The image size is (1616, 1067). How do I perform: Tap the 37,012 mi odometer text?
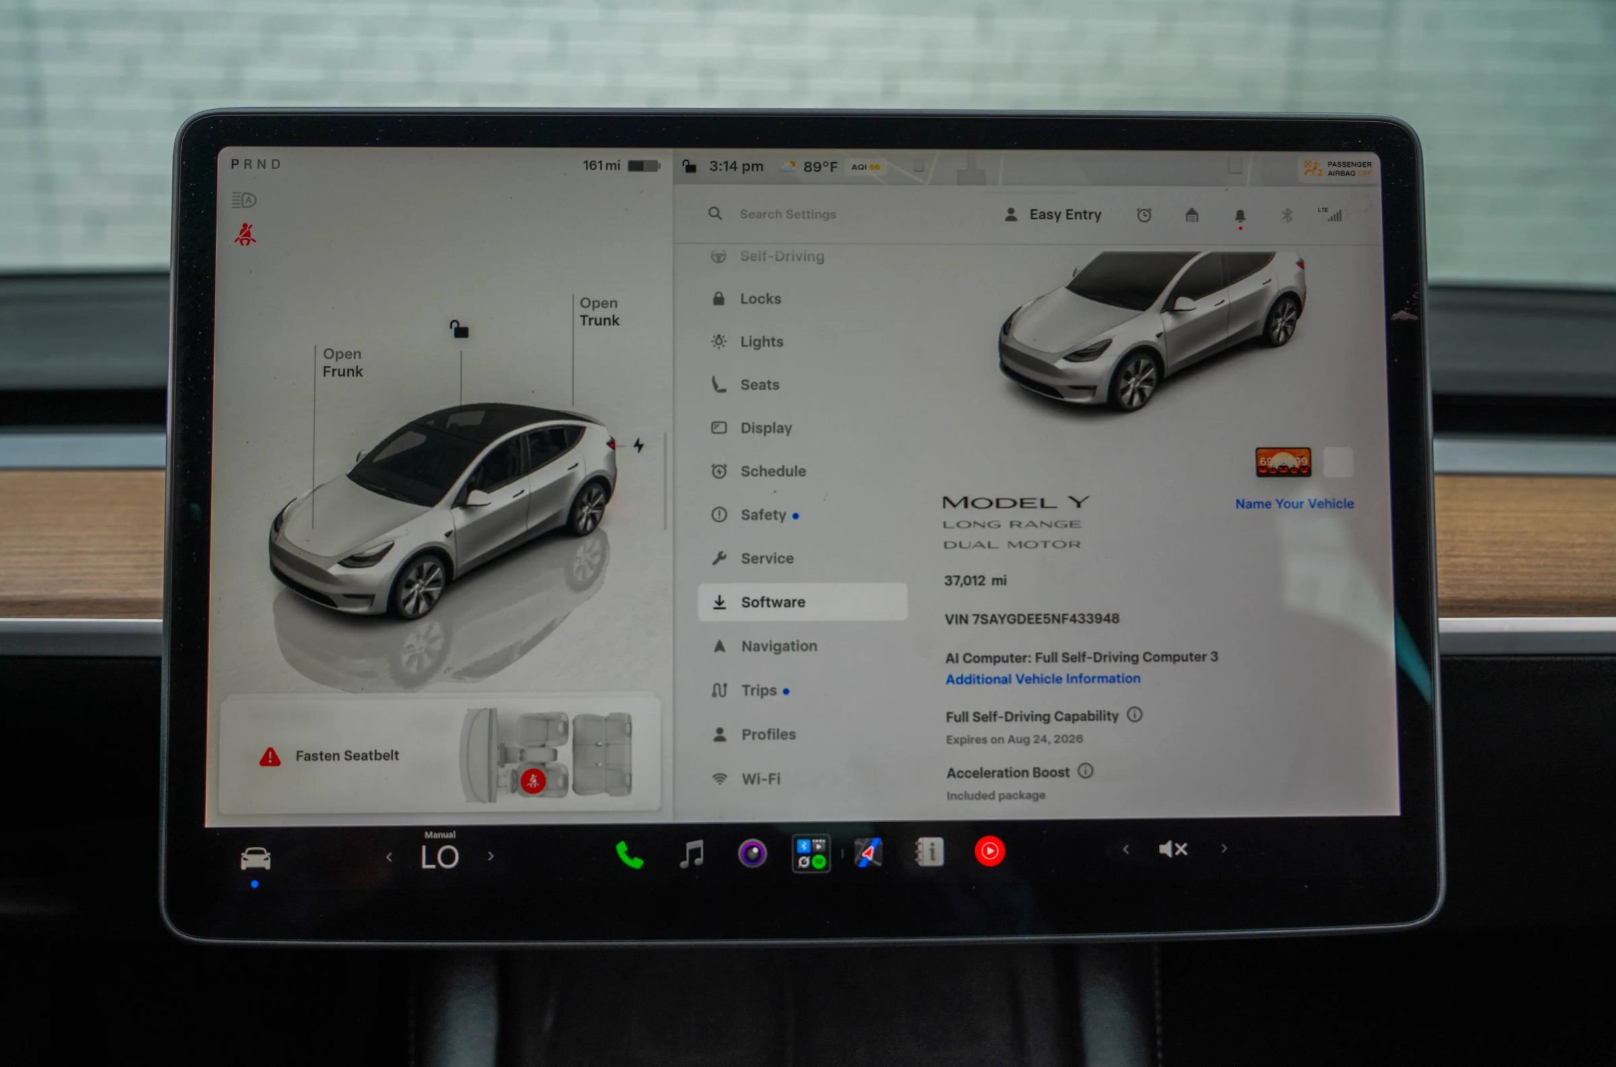tap(975, 581)
